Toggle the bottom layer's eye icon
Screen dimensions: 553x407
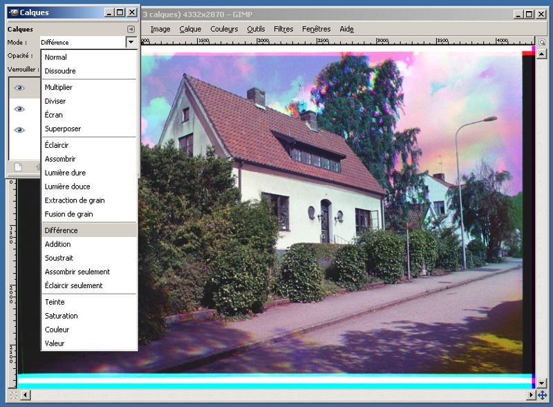point(19,130)
